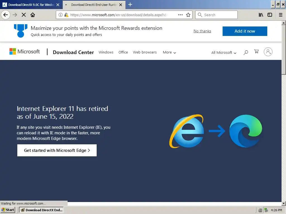Open the Library bookshelf icon
Screen dimensions: 286x214
point(261,15)
